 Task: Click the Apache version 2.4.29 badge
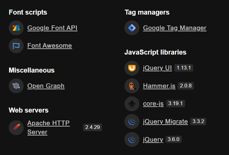(92, 127)
